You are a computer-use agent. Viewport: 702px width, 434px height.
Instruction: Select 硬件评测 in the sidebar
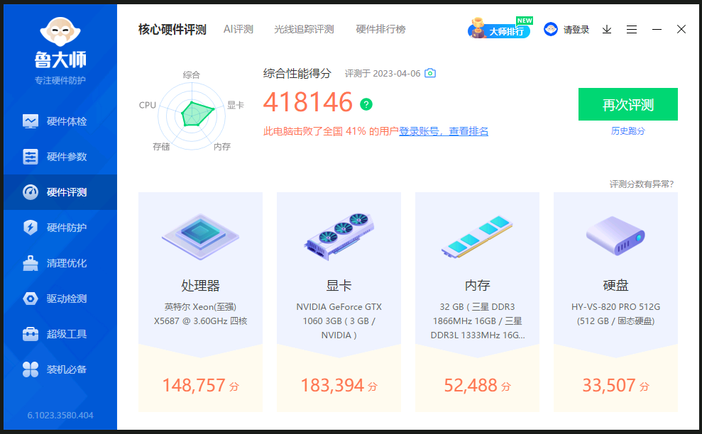(x=60, y=192)
